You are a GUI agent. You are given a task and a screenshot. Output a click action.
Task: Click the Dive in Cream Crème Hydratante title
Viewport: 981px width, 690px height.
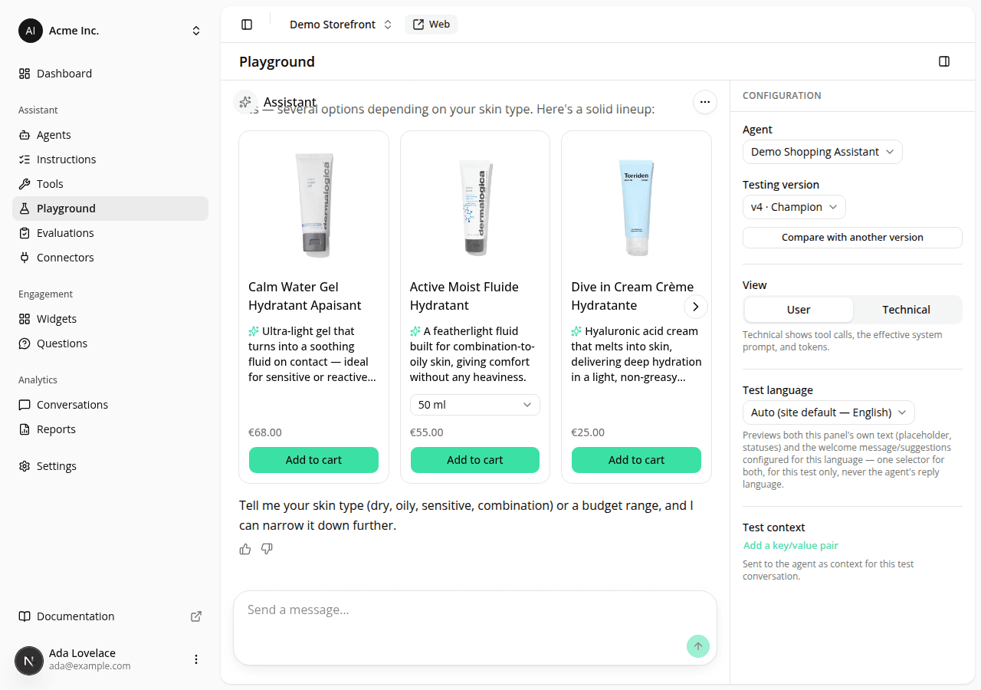632,296
